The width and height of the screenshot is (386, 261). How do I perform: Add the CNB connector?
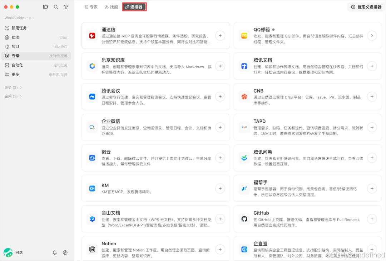pyautogui.click(x=372, y=97)
